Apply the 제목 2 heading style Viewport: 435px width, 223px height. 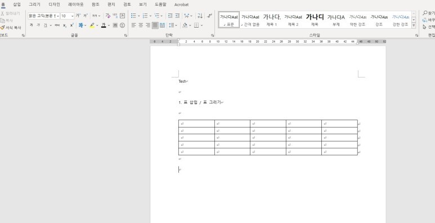[x=293, y=20]
